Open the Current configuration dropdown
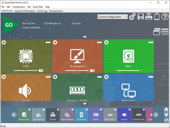The width and height of the screenshot is (170, 128). click(x=113, y=17)
